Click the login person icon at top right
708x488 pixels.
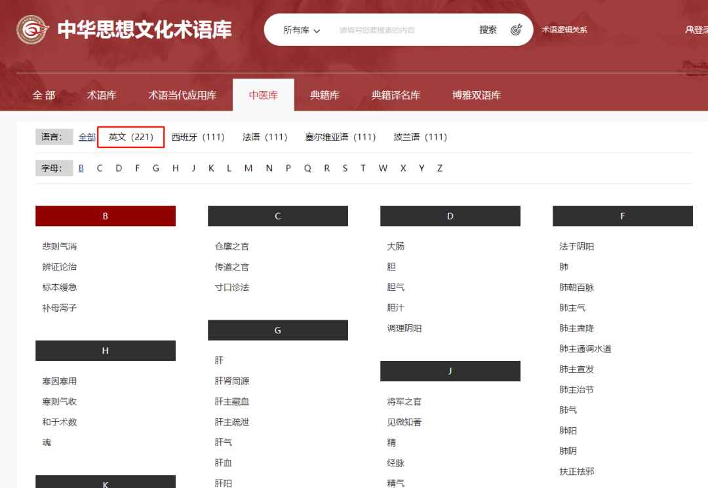pos(690,29)
